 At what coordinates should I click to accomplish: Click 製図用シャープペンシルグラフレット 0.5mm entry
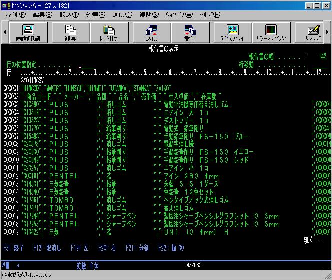pos(221,224)
